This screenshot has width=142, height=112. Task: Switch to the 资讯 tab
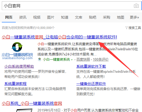[x=23, y=17]
